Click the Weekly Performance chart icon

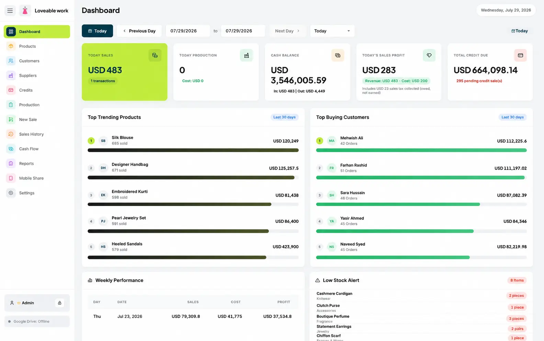tap(90, 280)
